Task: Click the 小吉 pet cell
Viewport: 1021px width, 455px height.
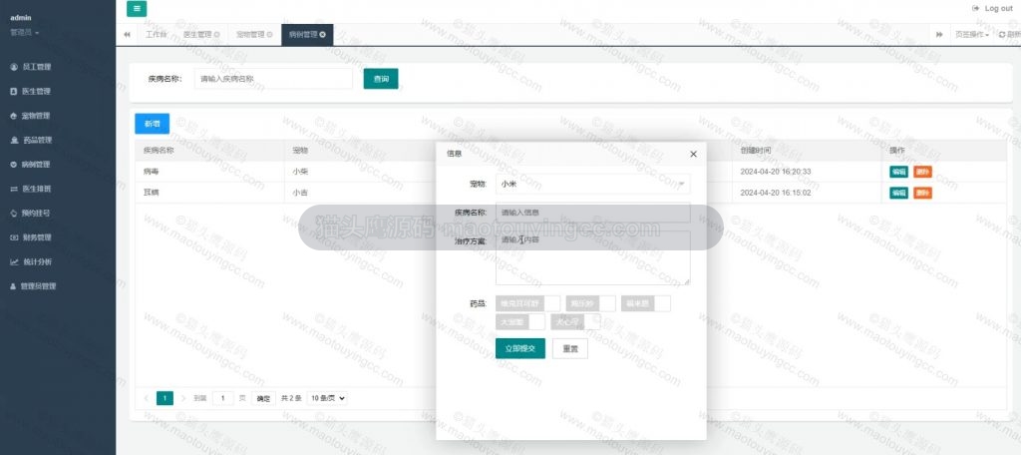Action: (299, 193)
